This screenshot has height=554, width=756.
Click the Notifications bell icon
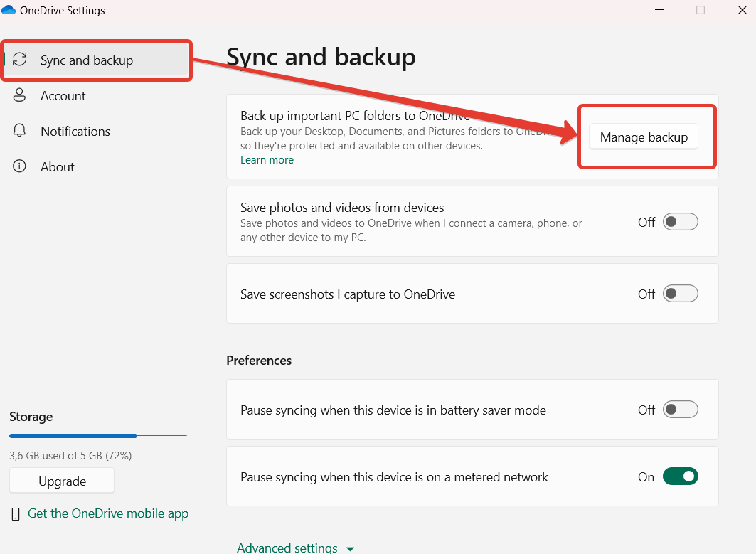tap(20, 131)
